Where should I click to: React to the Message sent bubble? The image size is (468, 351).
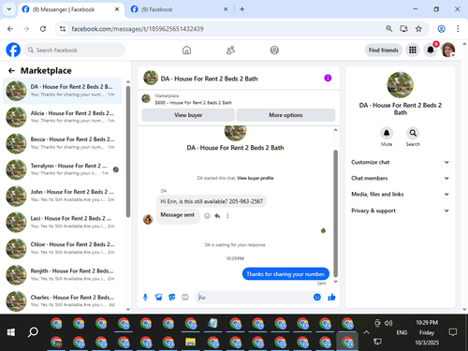coord(207,216)
